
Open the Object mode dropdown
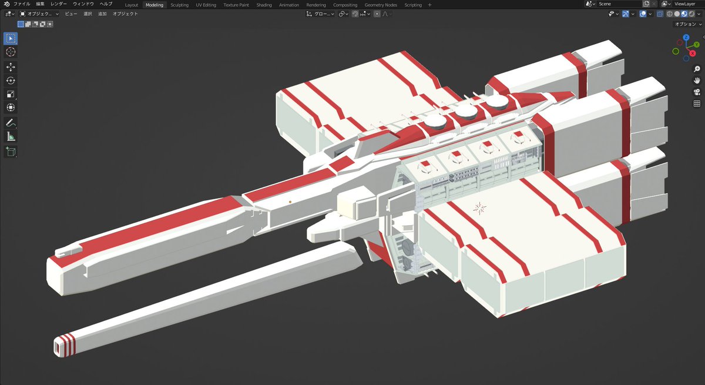coord(39,14)
